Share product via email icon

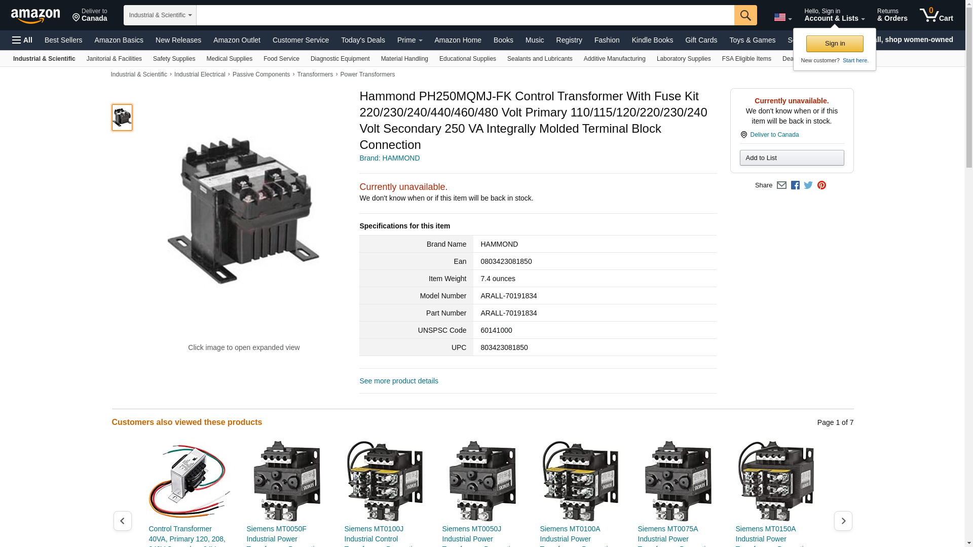pyautogui.click(x=781, y=185)
